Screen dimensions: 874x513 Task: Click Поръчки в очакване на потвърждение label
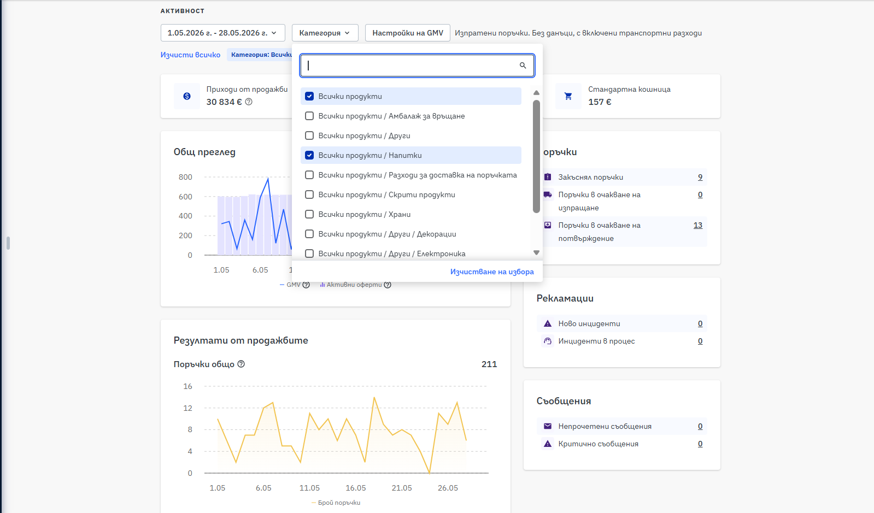tap(599, 232)
